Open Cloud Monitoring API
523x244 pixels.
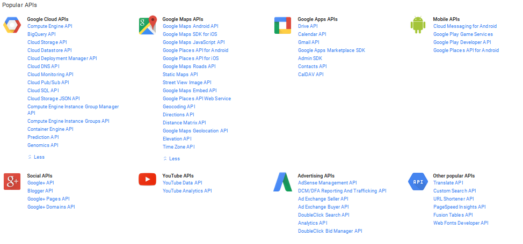50,75
